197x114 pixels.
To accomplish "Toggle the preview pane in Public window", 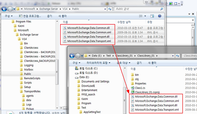I will [152, 16].
